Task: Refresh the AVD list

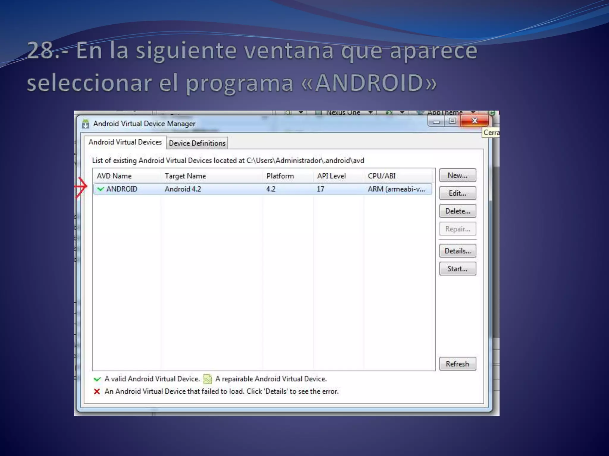Action: click(457, 364)
